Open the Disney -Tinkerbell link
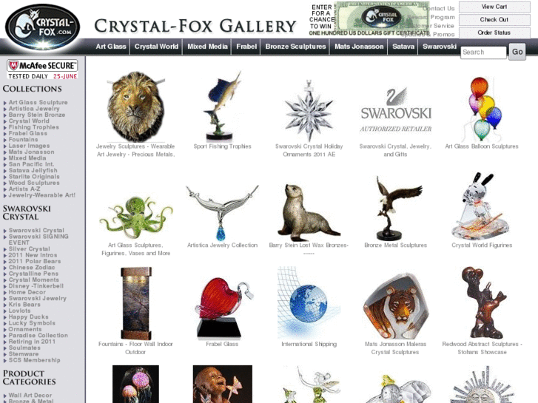Screen dimensions: 538x403 (x=36, y=286)
